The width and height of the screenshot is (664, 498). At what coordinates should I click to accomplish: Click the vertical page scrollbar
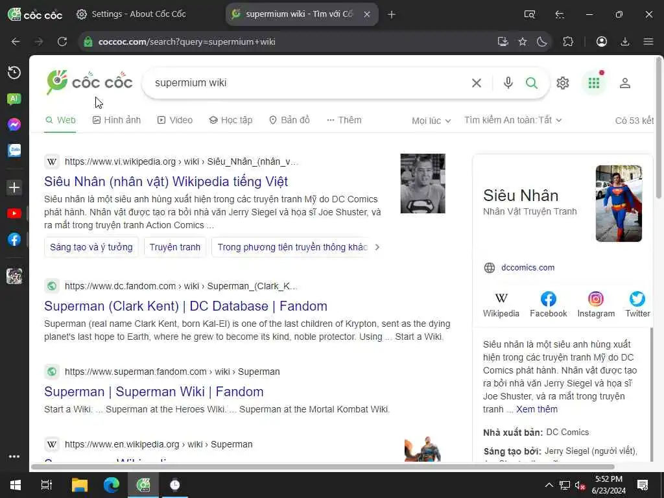coord(659,128)
